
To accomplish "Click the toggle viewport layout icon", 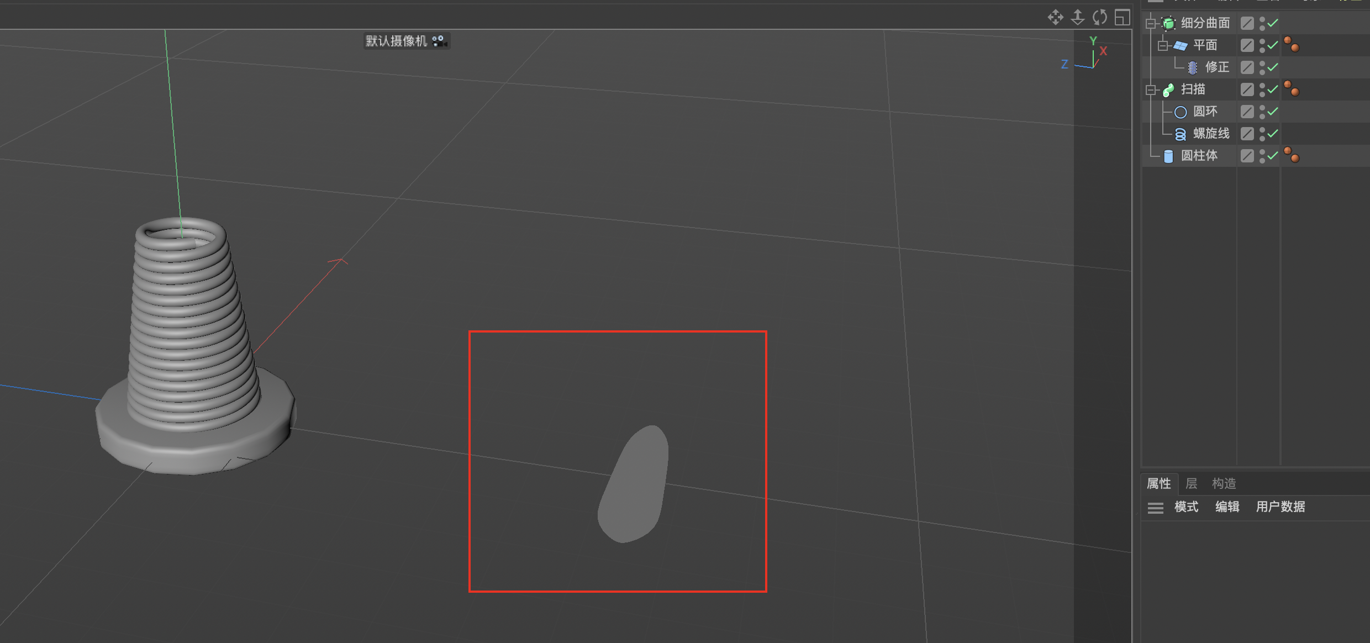I will coord(1122,18).
